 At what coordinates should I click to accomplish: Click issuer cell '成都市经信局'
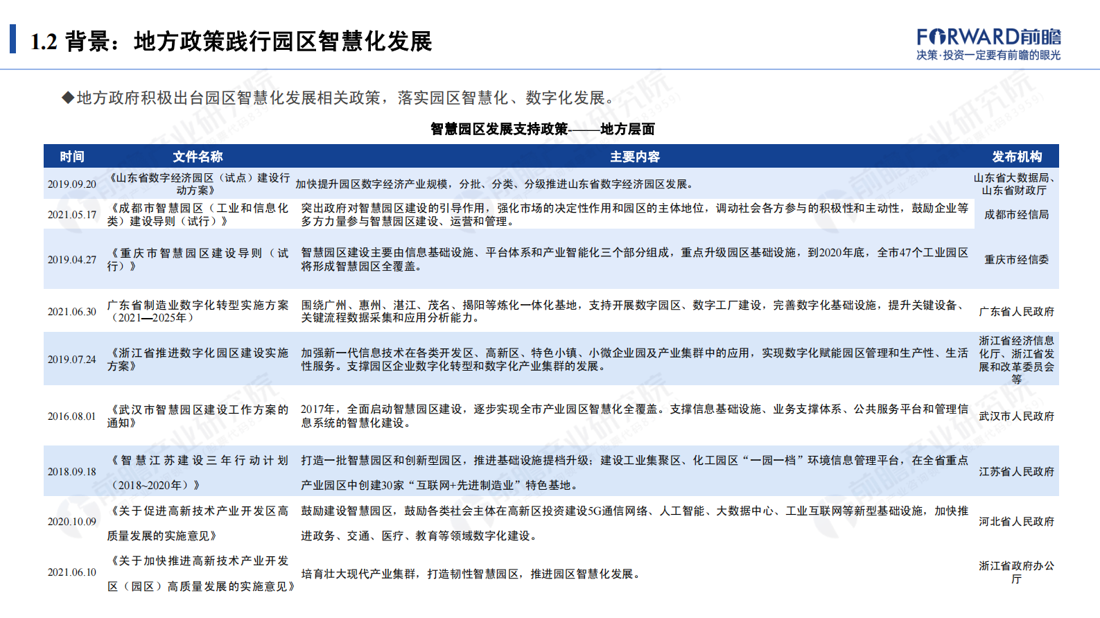pyautogui.click(x=1017, y=215)
